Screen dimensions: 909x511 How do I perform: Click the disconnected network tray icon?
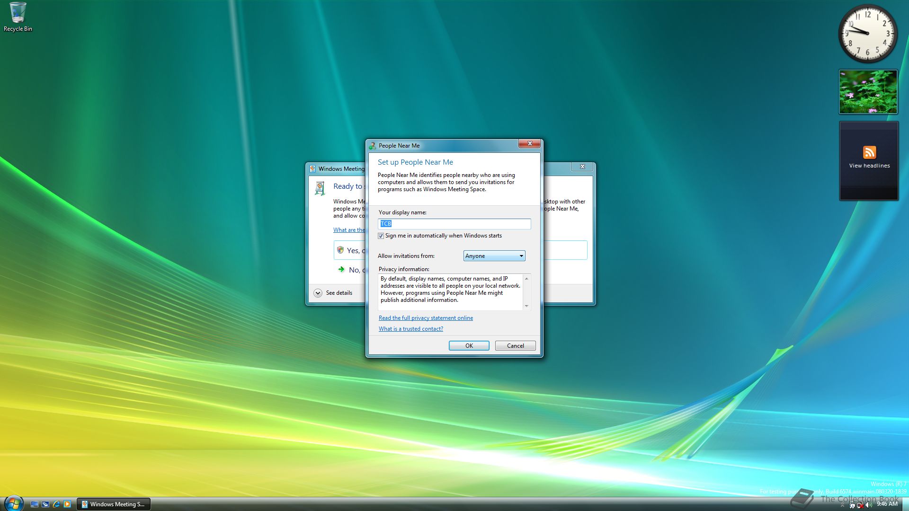860,505
